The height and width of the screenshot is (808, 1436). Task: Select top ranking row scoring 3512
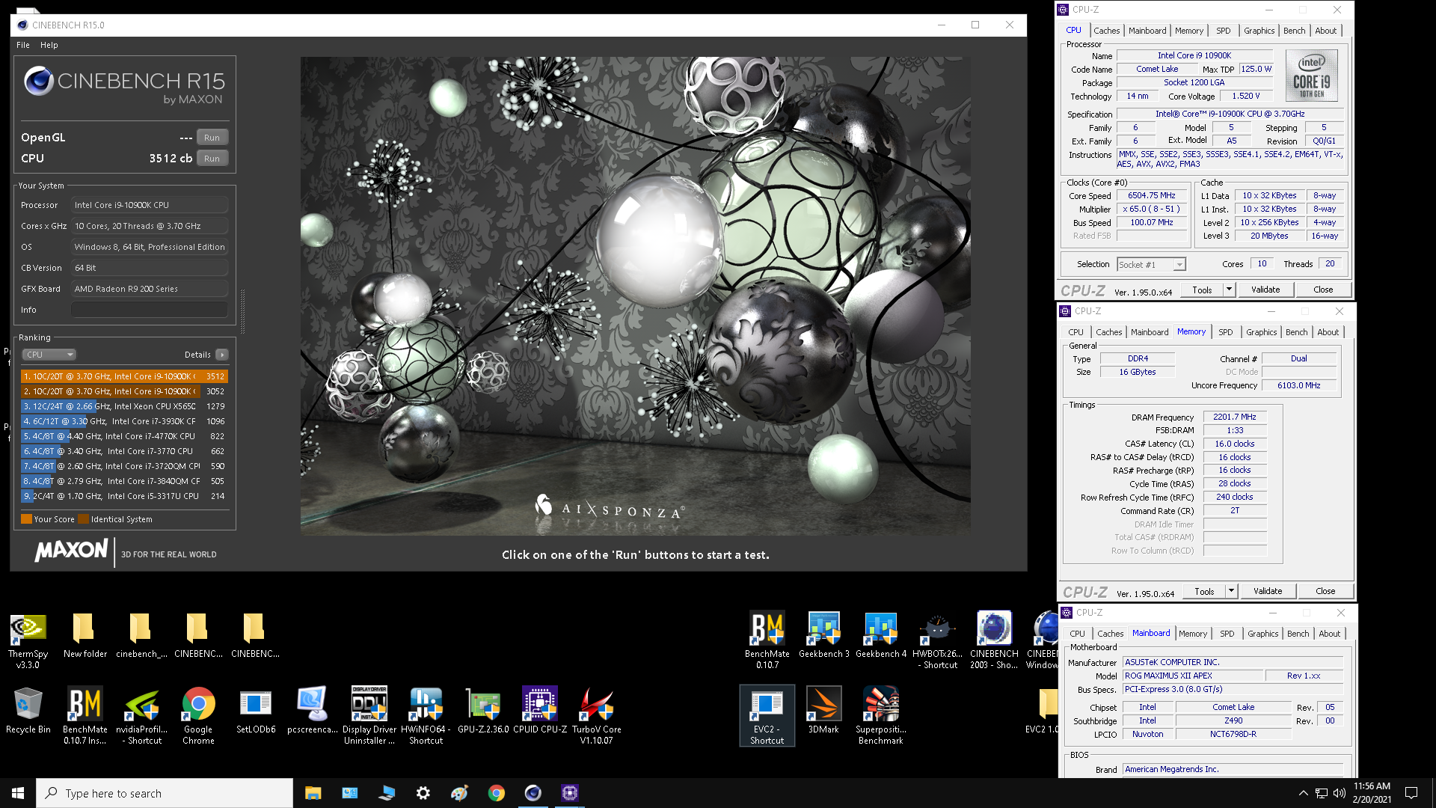click(124, 376)
